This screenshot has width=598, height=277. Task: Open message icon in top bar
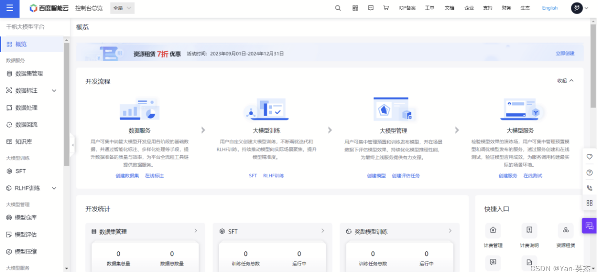371,8
